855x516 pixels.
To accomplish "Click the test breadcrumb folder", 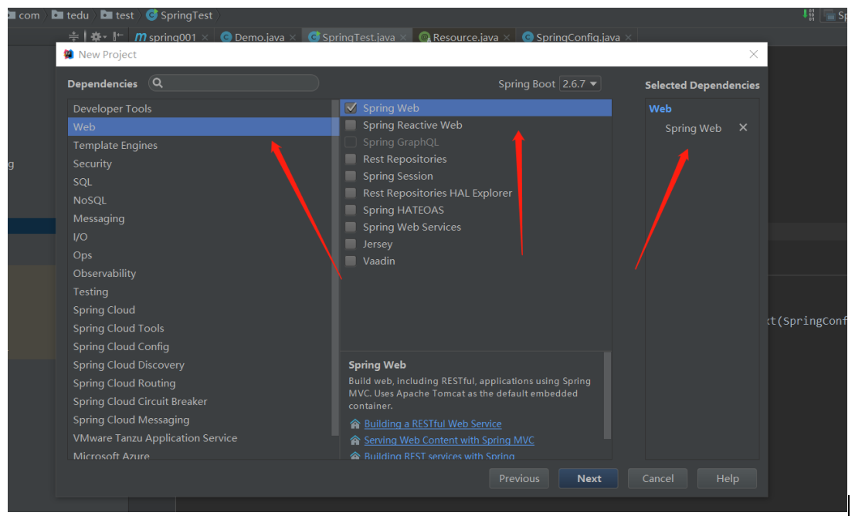I will pyautogui.click(x=117, y=15).
